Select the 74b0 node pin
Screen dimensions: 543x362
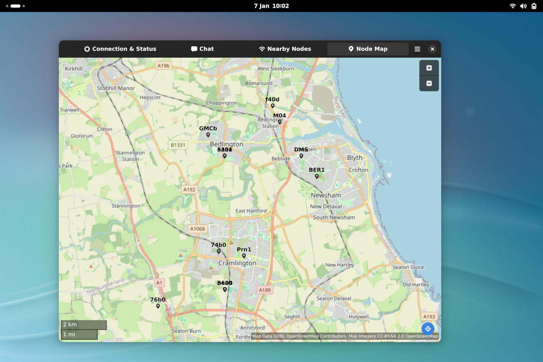coord(219,251)
